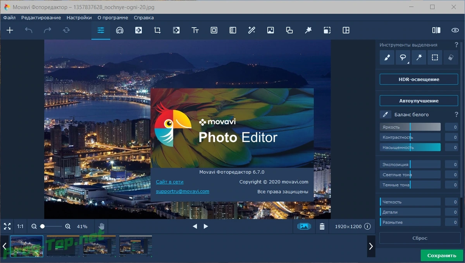
Task: Click the Четкость slider
Action: pyautogui.click(x=410, y=202)
